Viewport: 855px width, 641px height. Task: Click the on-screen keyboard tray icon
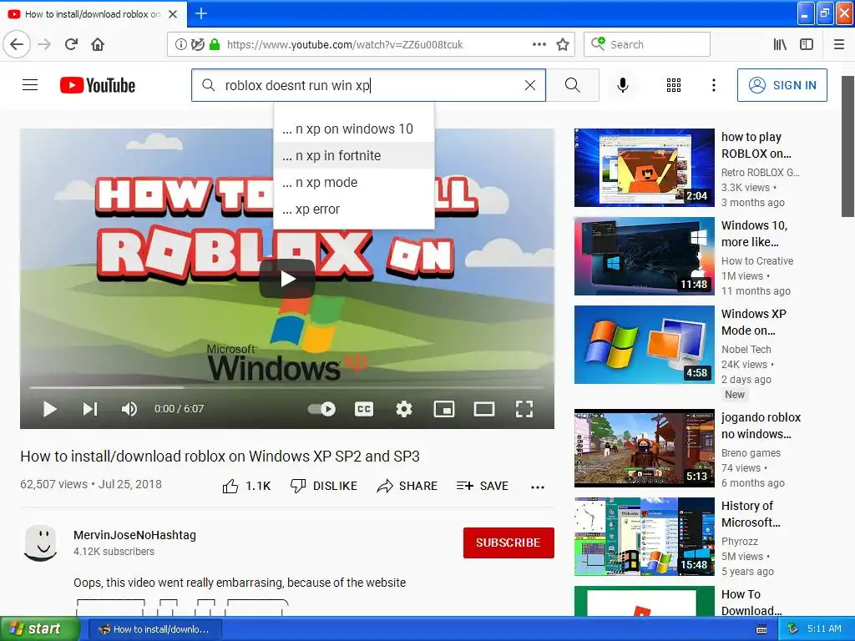coord(761,629)
